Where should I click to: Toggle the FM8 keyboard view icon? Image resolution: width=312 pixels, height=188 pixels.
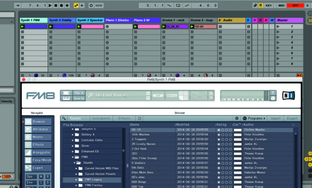pos(66,98)
